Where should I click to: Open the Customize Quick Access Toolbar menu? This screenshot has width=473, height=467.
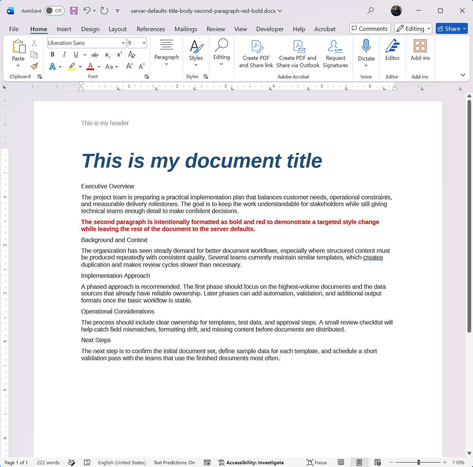[117, 11]
